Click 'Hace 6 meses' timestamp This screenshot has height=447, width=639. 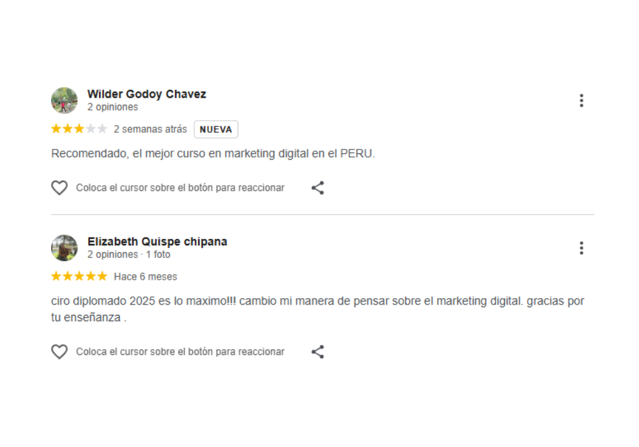coord(145,277)
